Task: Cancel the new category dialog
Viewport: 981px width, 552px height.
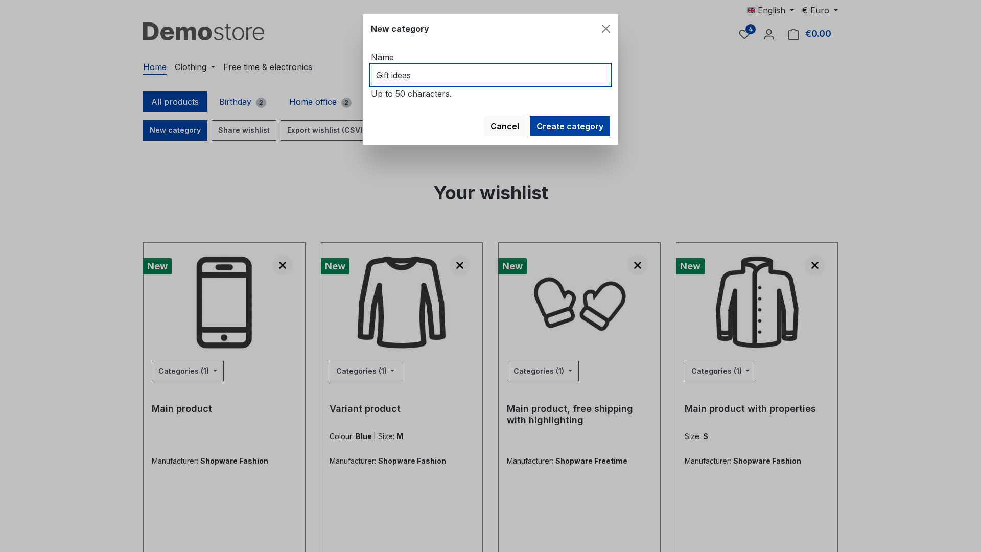Action: click(x=505, y=126)
